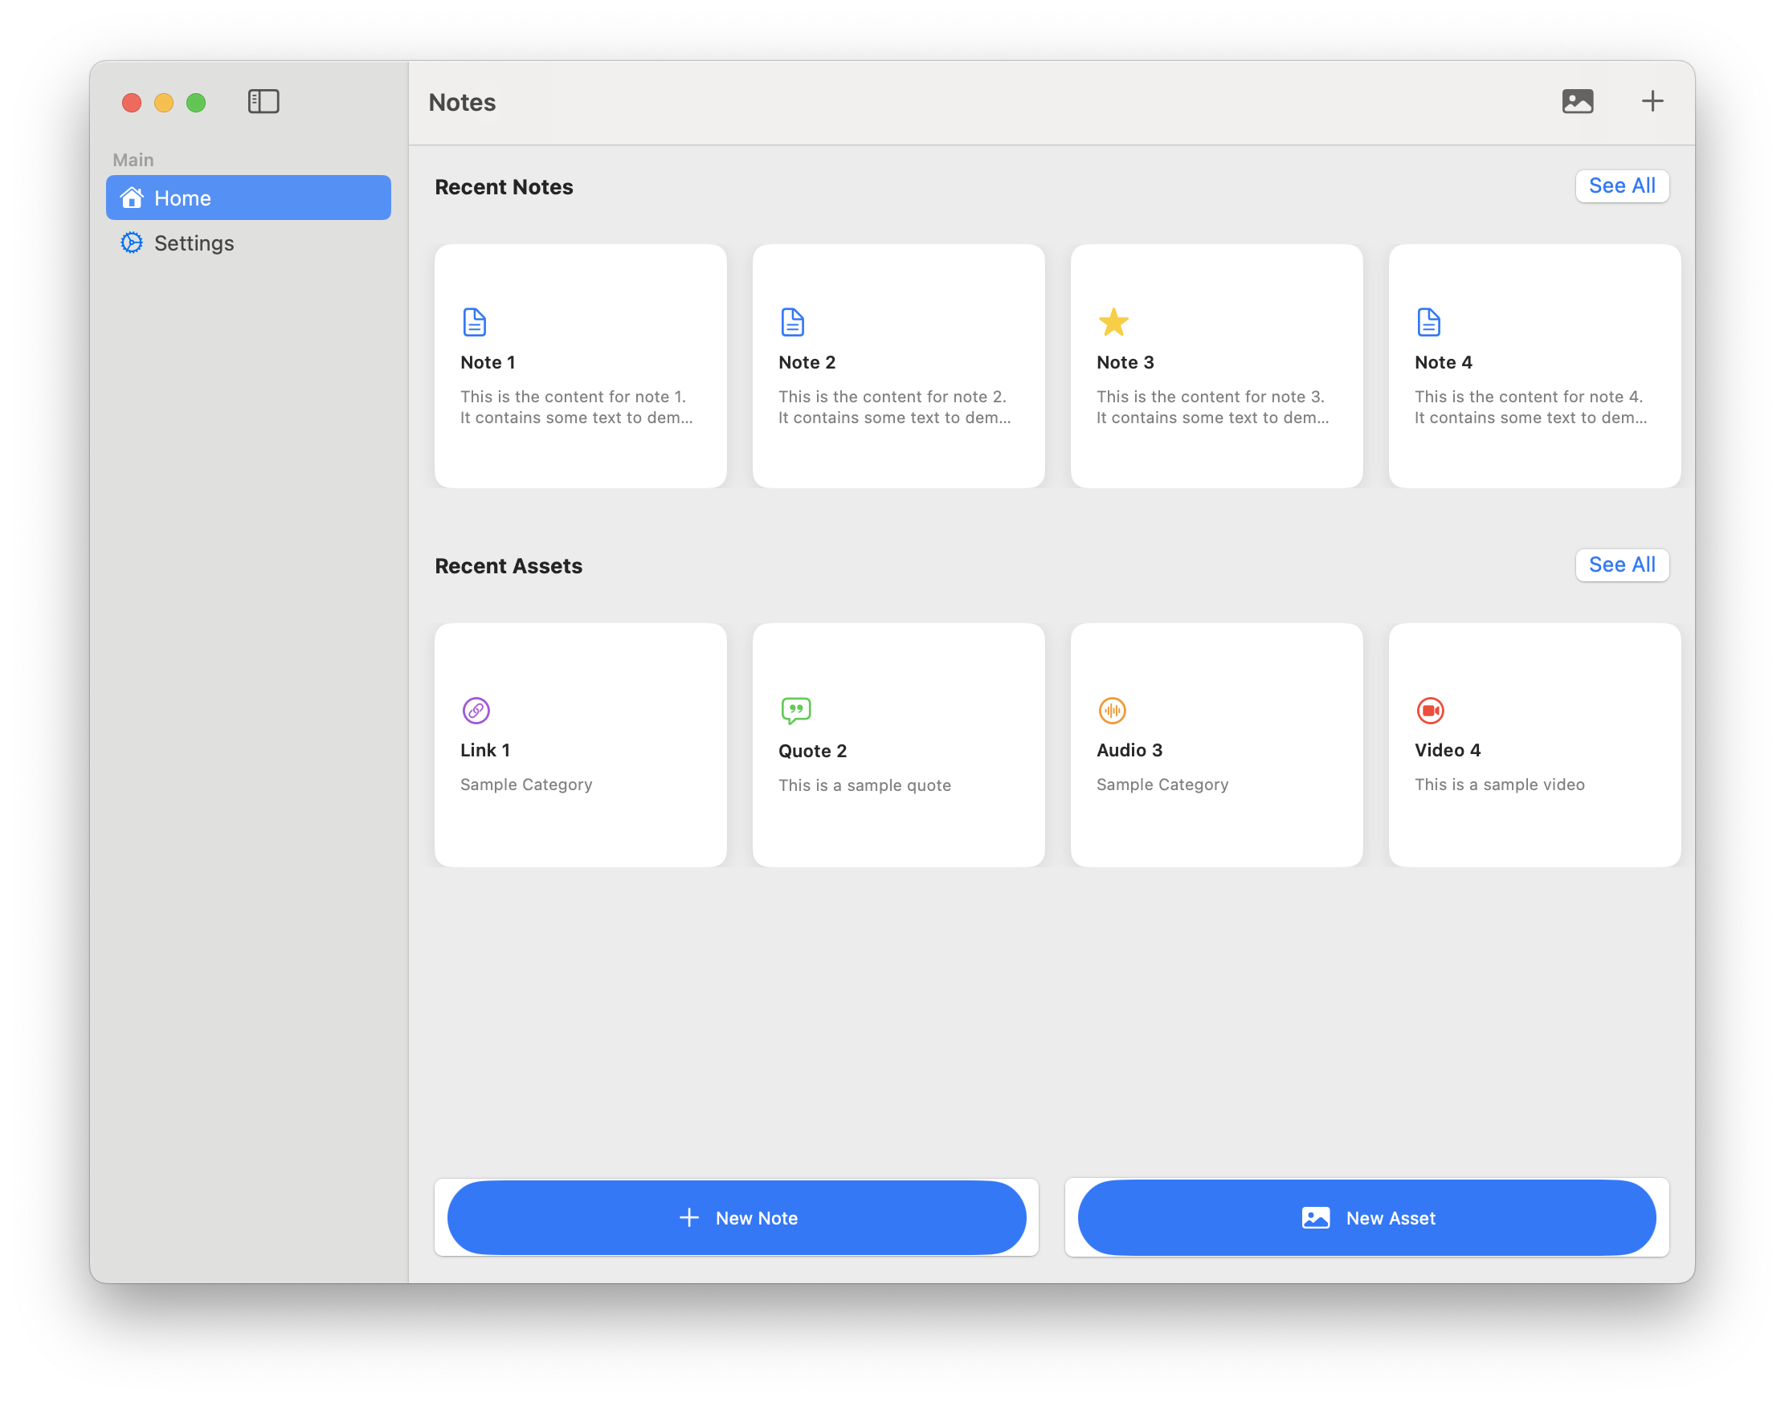Click the house icon beside Home

pos(132,198)
